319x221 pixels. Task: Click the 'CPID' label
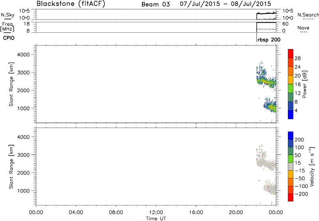tap(9, 38)
